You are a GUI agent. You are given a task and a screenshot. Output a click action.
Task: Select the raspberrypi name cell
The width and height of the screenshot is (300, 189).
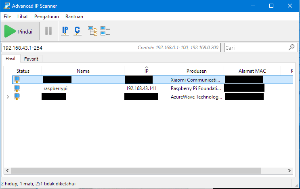tap(55, 88)
